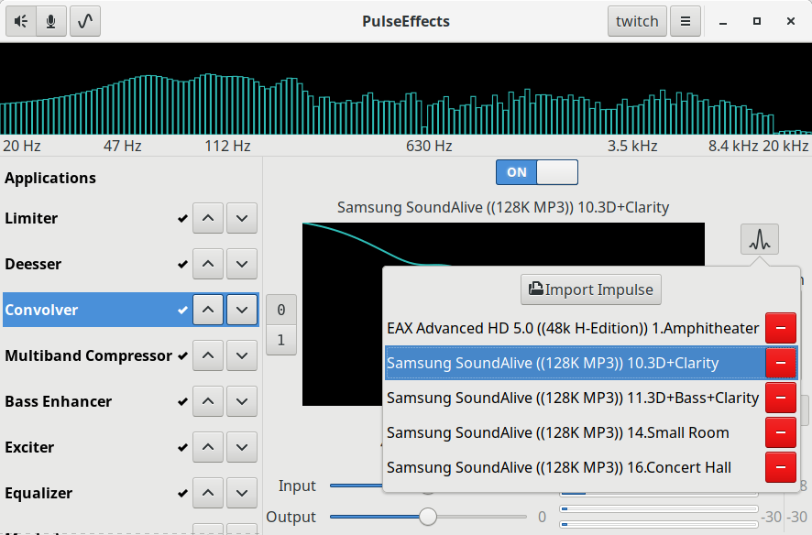Click the impulse response waveform icon button
Viewport: 812px width, 535px height.
click(x=759, y=239)
